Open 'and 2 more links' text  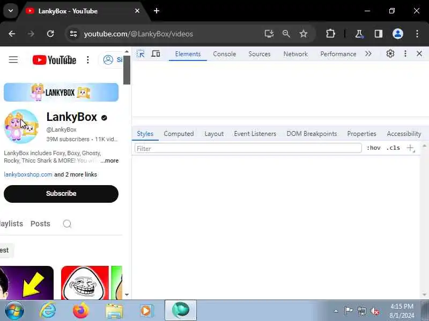pyautogui.click(x=76, y=174)
